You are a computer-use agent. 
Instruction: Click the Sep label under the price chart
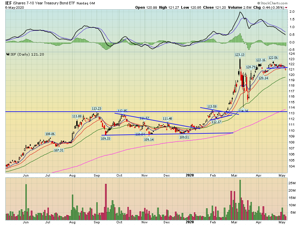click(97, 175)
